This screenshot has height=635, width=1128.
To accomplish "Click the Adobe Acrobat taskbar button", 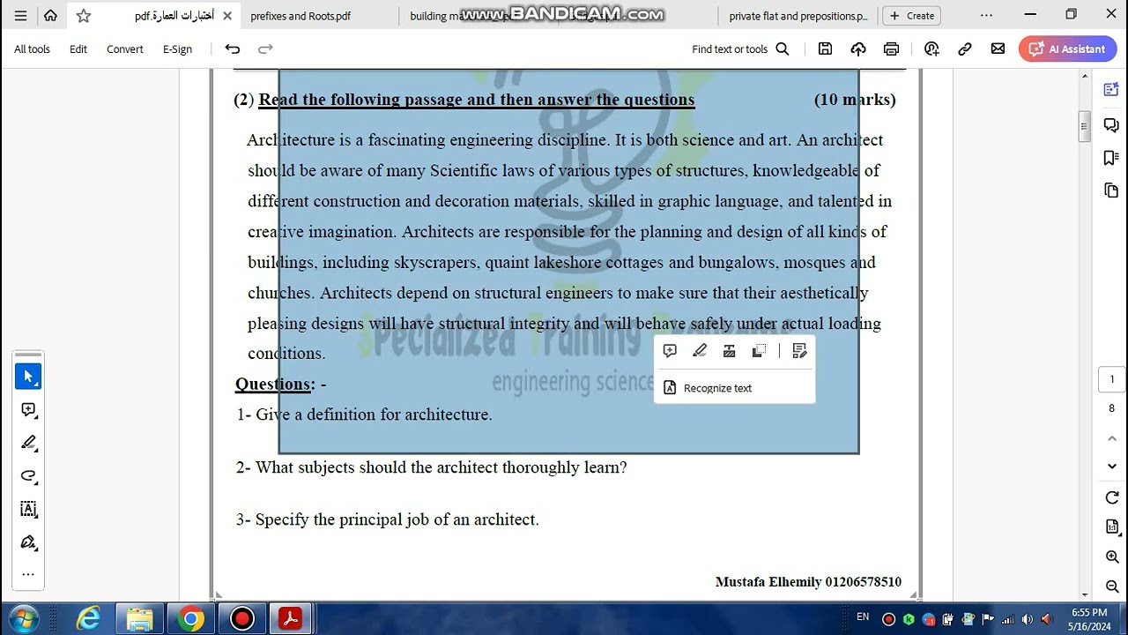I will coord(291,619).
